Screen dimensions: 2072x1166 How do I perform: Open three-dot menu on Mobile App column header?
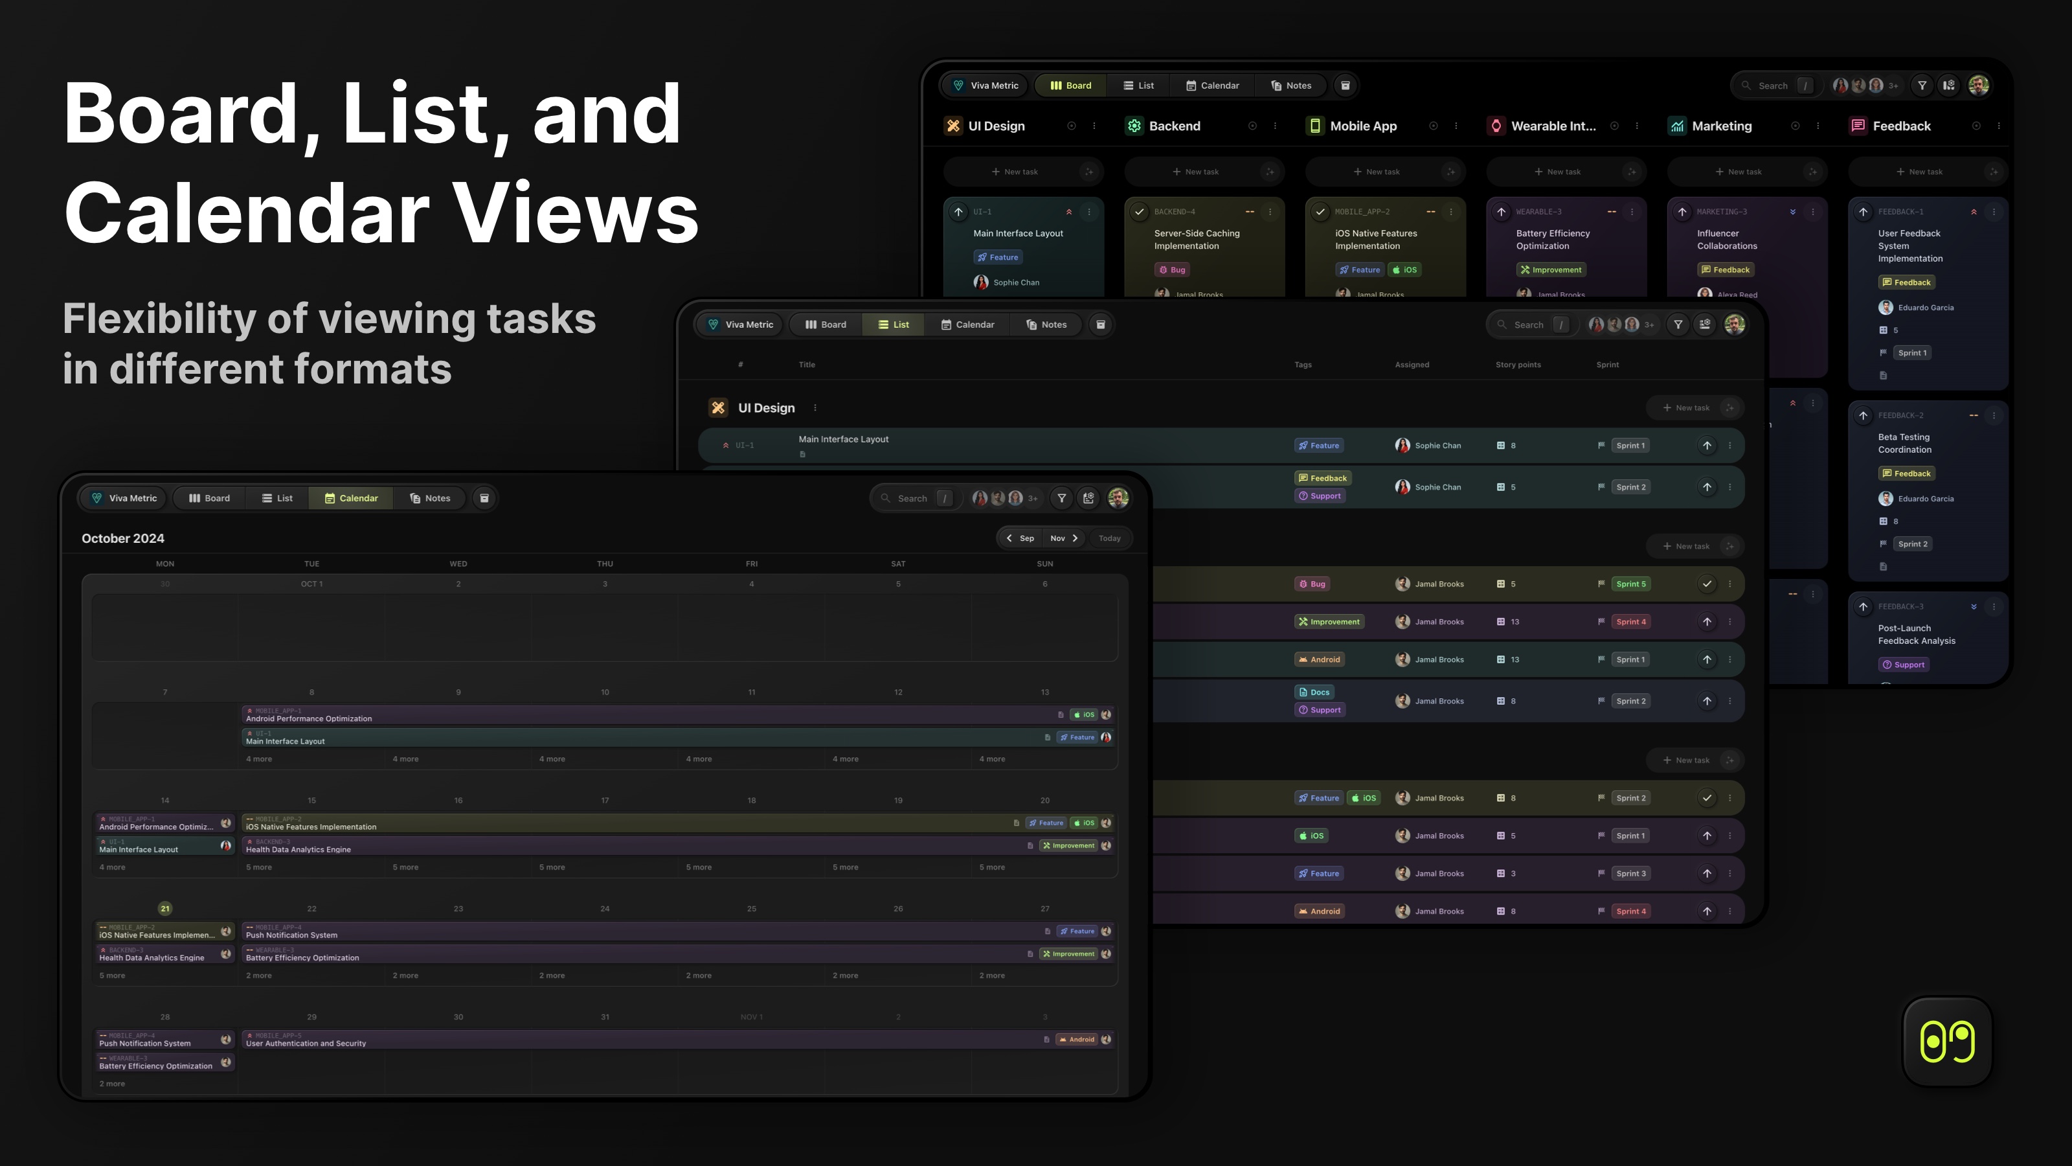pos(1456,126)
